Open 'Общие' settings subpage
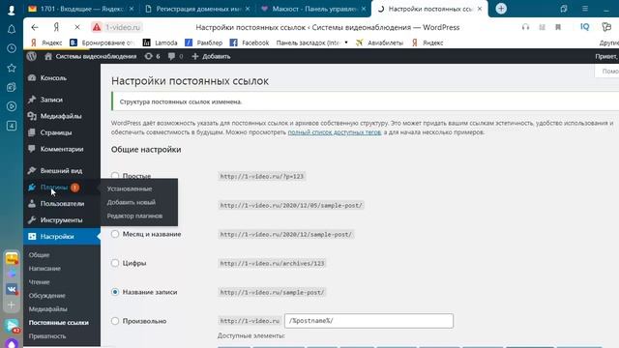Viewport: 619px width, 348px height. click(x=39, y=255)
